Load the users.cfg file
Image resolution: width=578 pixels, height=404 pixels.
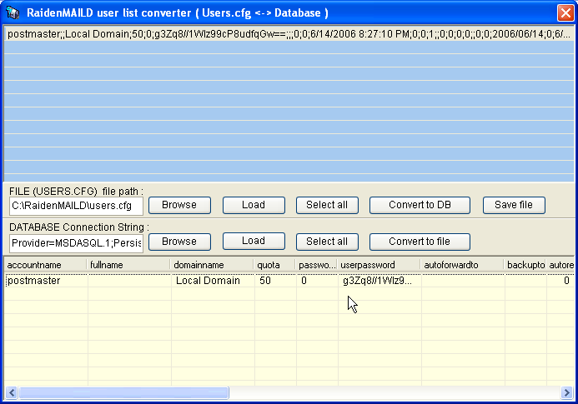[x=253, y=205]
